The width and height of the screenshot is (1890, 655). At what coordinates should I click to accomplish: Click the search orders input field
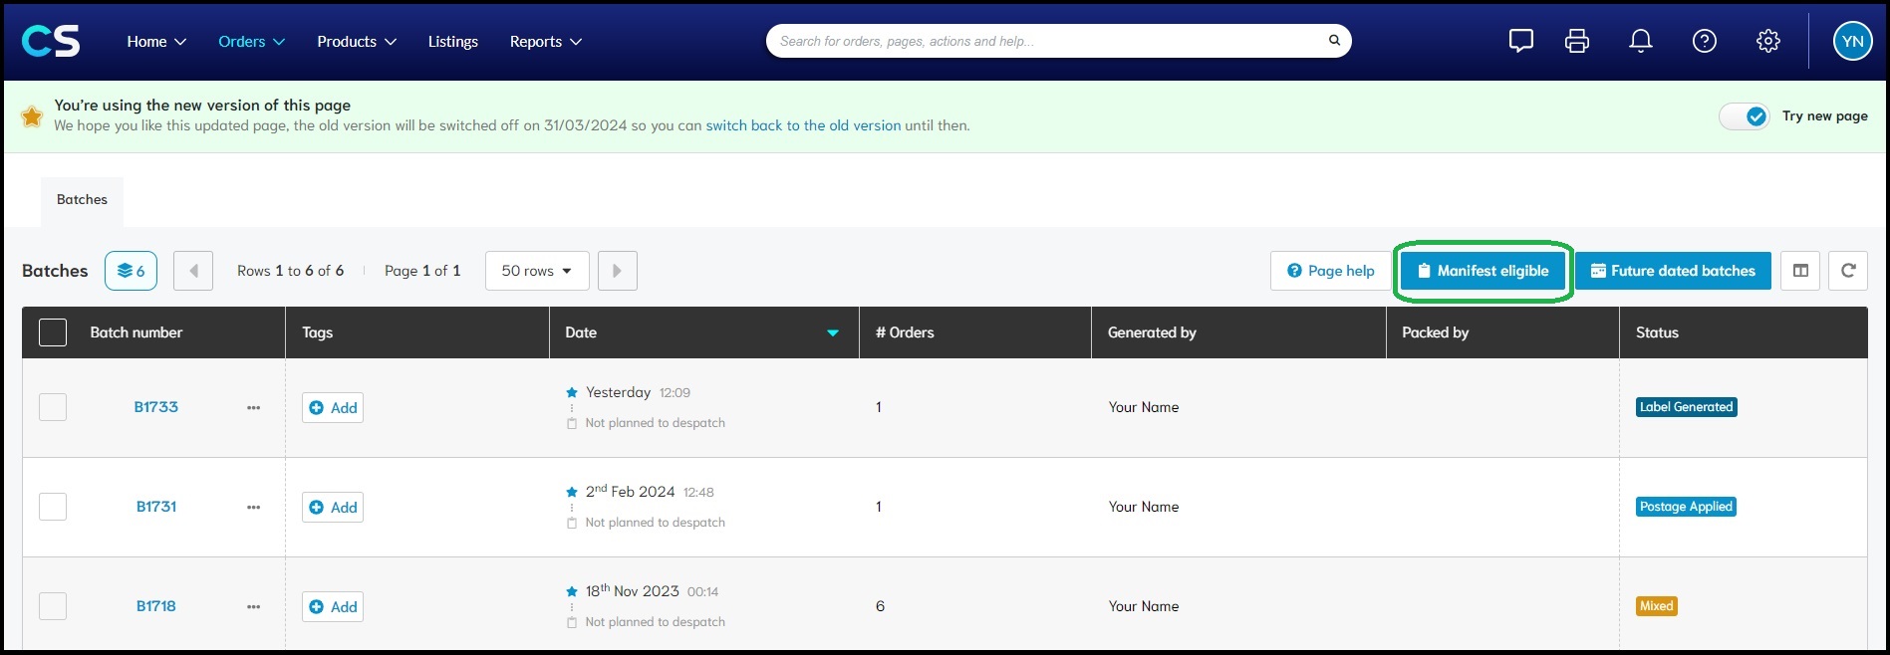(x=1046, y=41)
